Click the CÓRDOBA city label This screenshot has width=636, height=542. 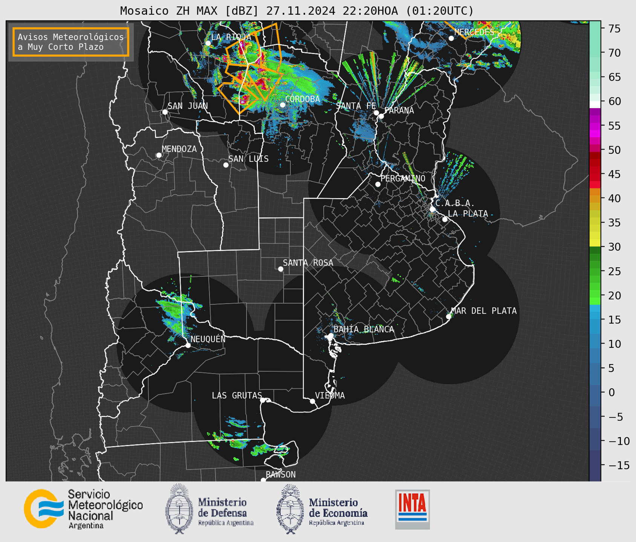coord(302,99)
